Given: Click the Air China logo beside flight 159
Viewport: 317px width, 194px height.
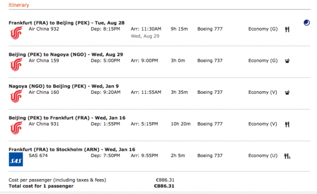Looking at the screenshot, I should coord(16,64).
